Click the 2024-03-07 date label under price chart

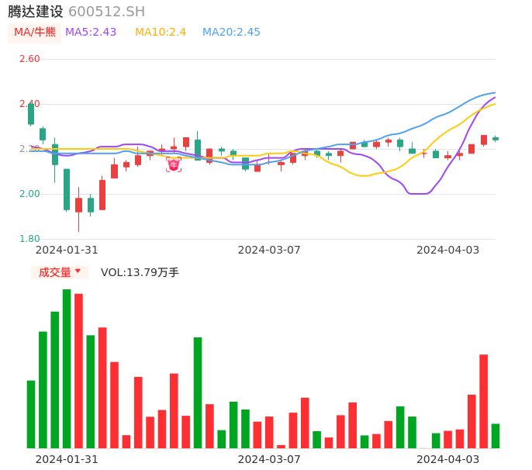[269, 250]
